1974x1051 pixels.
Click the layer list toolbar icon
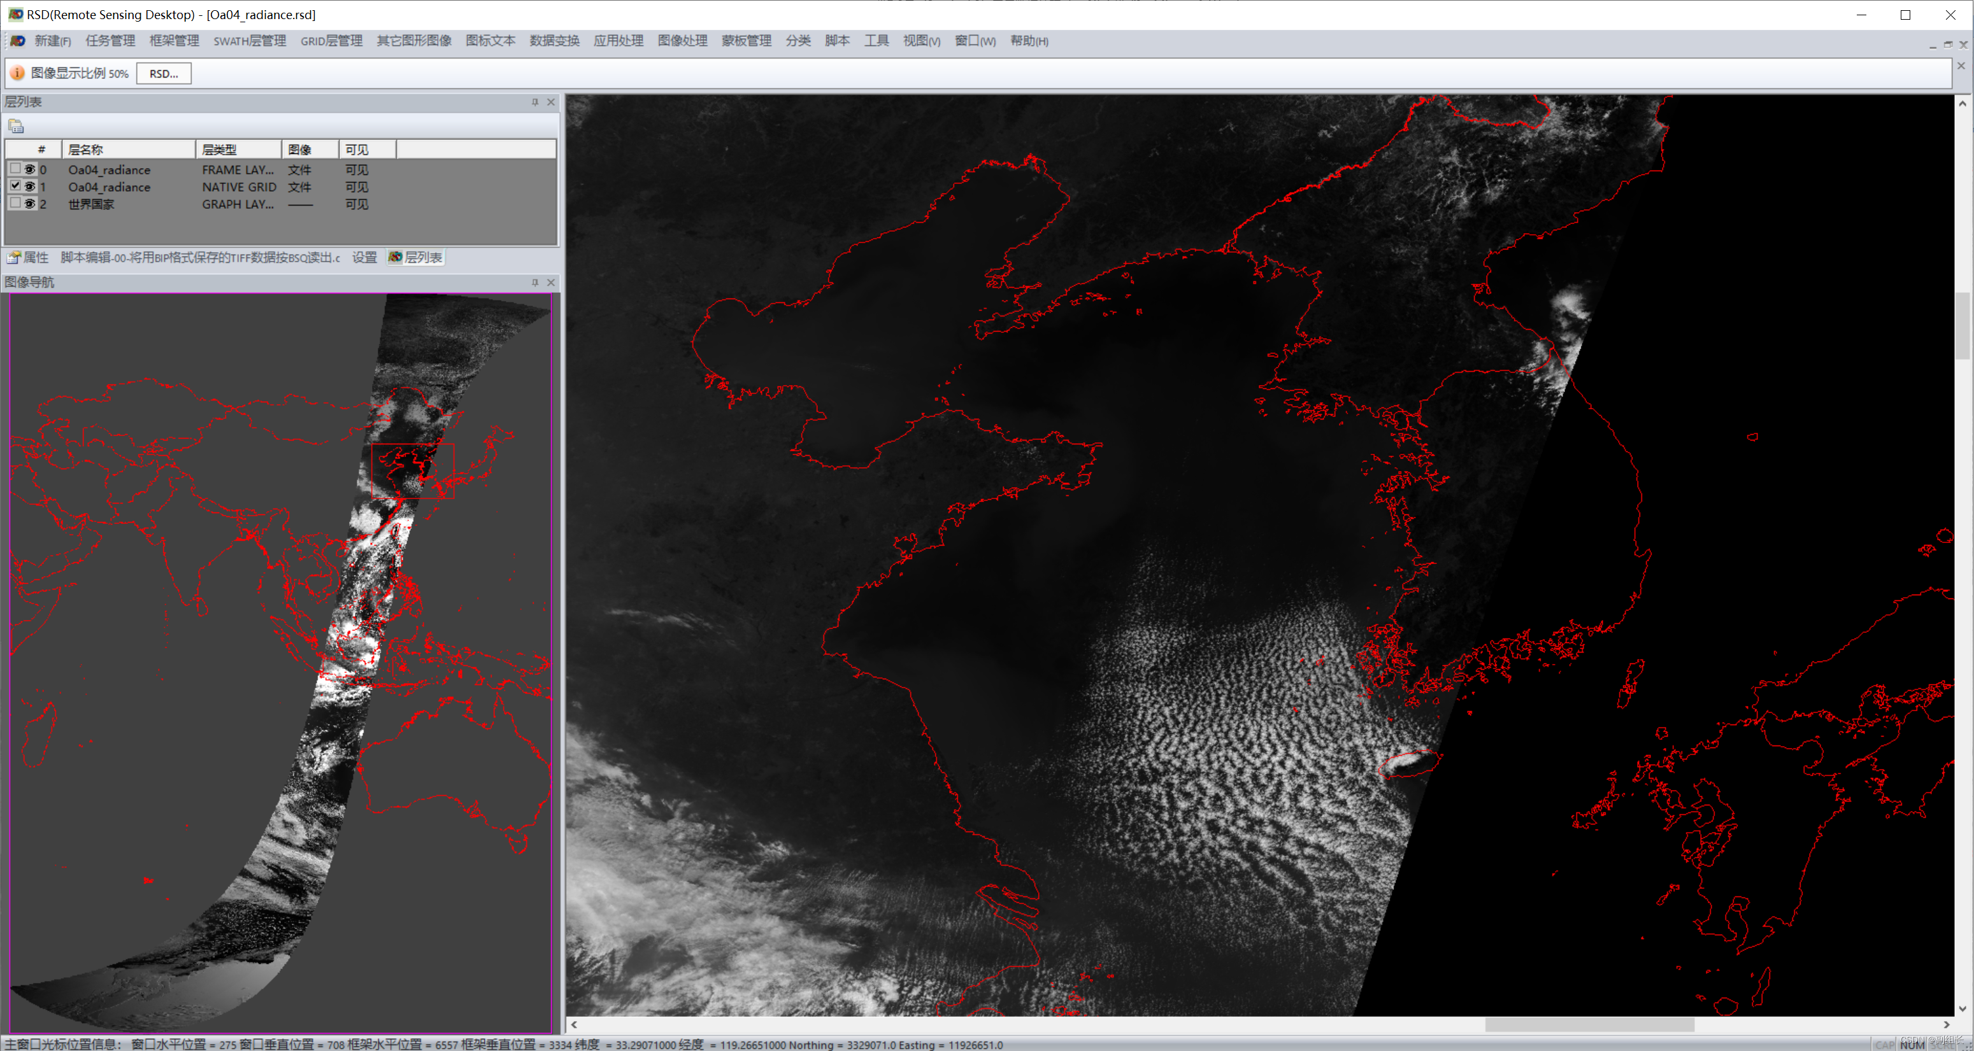point(16,125)
